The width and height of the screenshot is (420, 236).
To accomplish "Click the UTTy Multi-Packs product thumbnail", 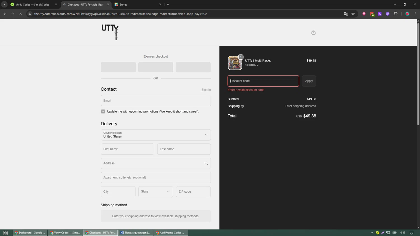I will pos(235,63).
